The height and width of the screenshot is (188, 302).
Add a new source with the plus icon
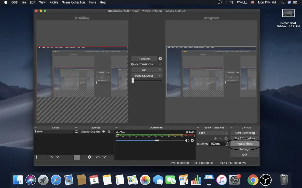(x=77, y=157)
